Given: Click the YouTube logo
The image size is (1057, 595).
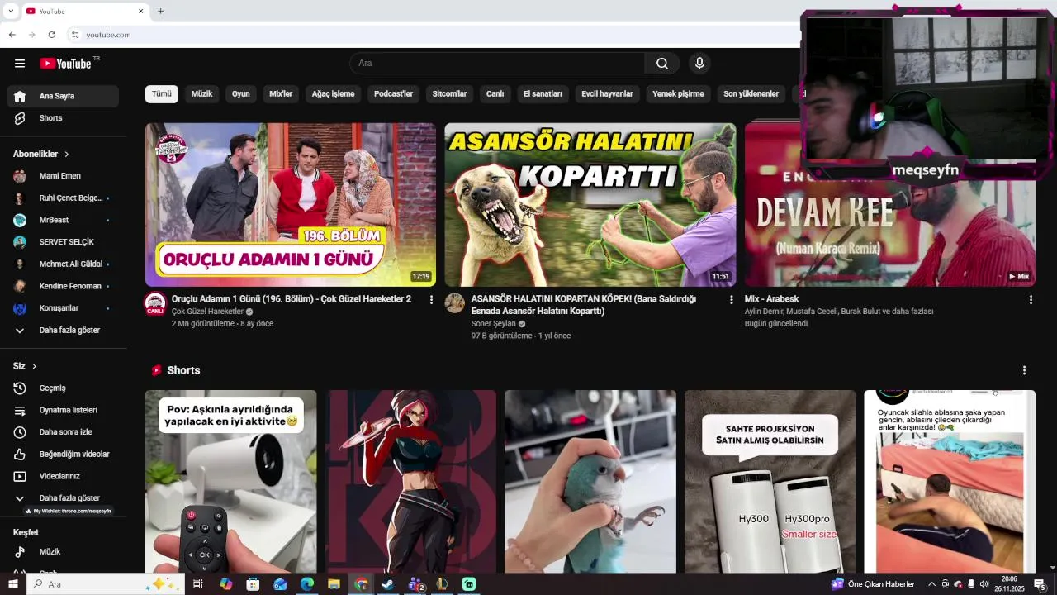Looking at the screenshot, I should [65, 64].
